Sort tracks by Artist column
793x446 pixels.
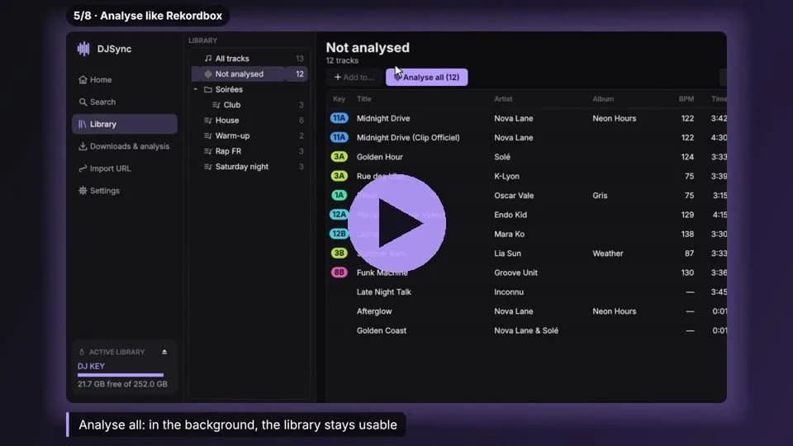pyautogui.click(x=503, y=99)
